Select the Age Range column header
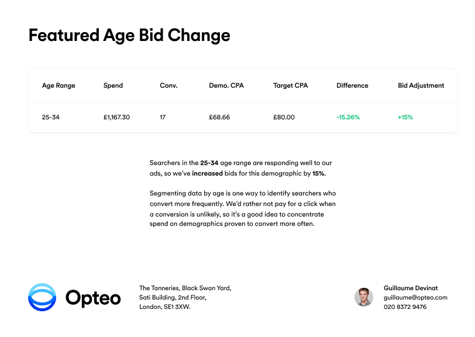The height and width of the screenshot is (337, 475). [58, 85]
